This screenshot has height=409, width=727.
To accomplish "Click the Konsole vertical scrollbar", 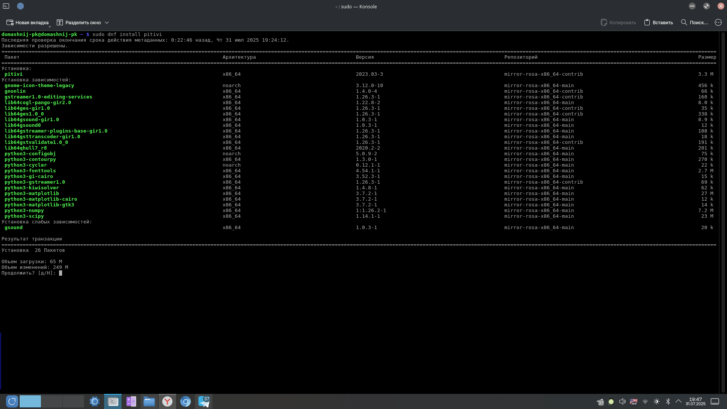I will pyautogui.click(x=723, y=212).
